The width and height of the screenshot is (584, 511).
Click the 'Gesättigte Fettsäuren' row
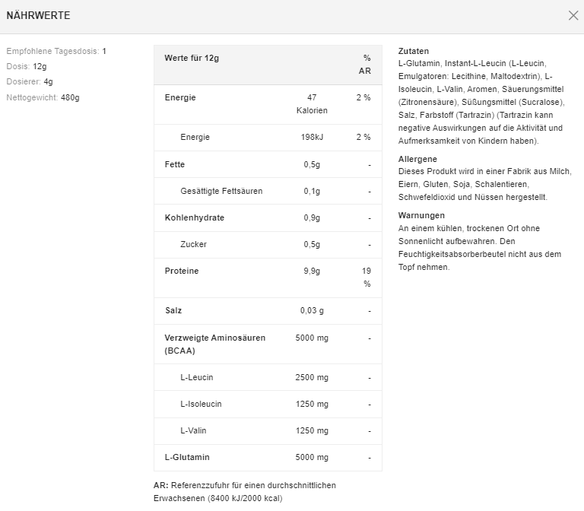[221, 191]
